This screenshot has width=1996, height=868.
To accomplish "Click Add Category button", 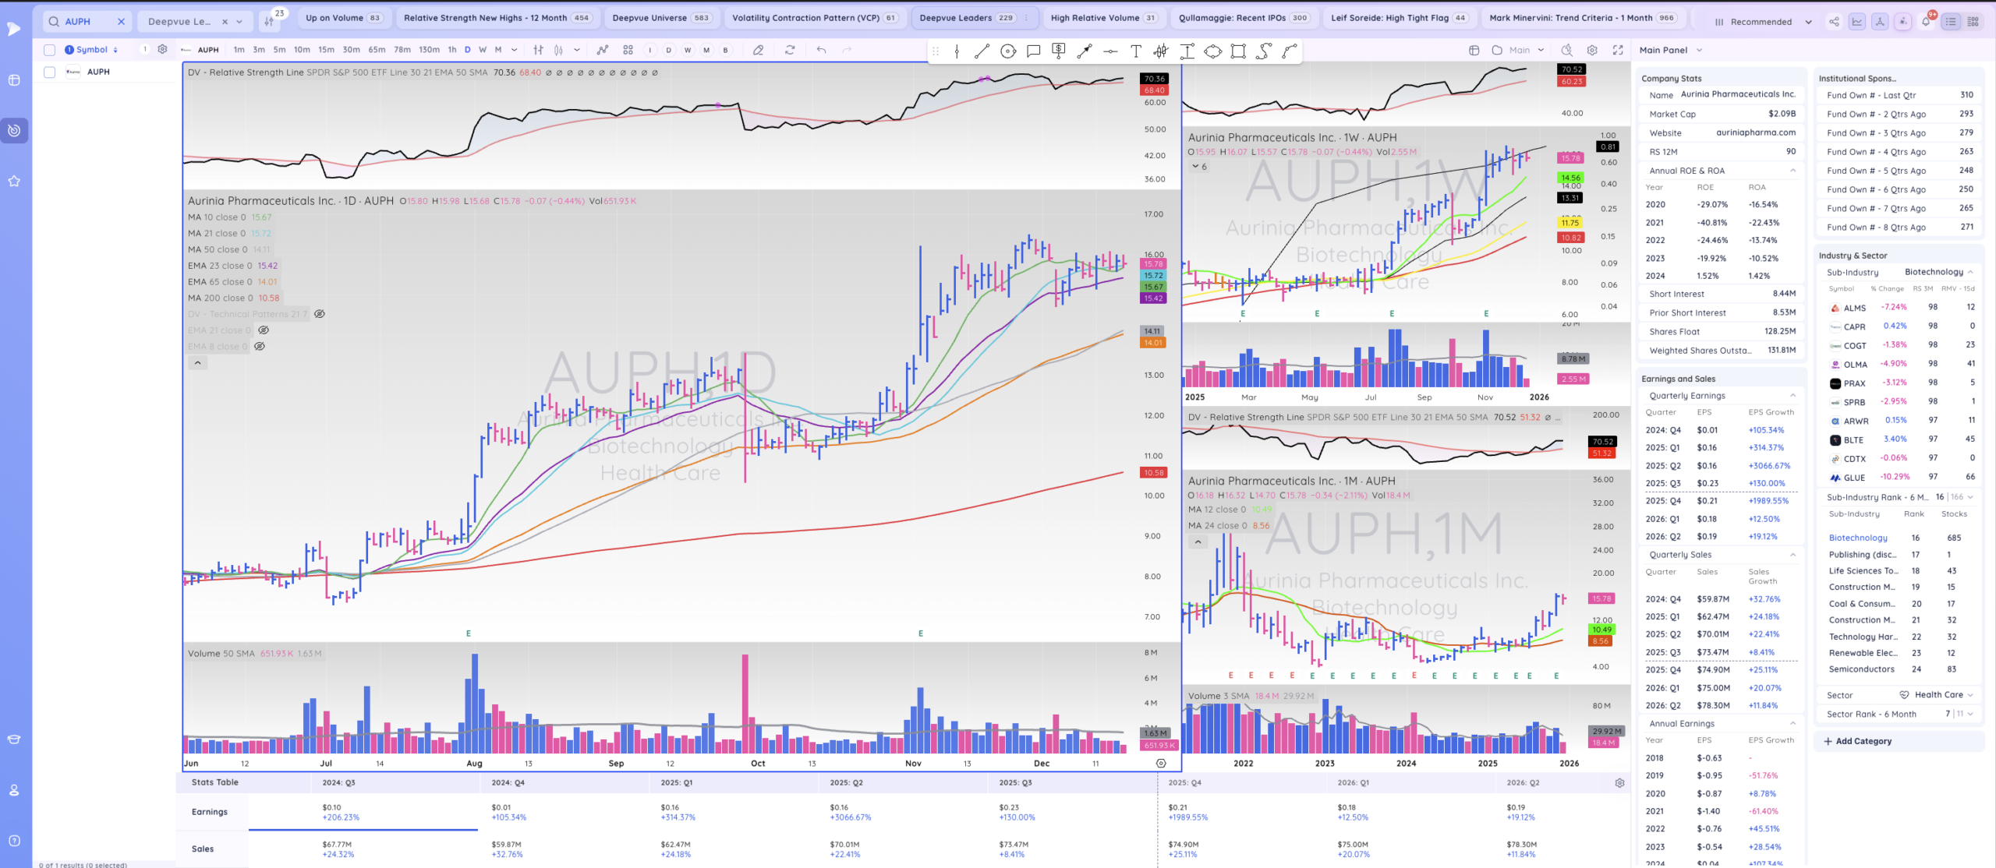I will [x=1862, y=741].
